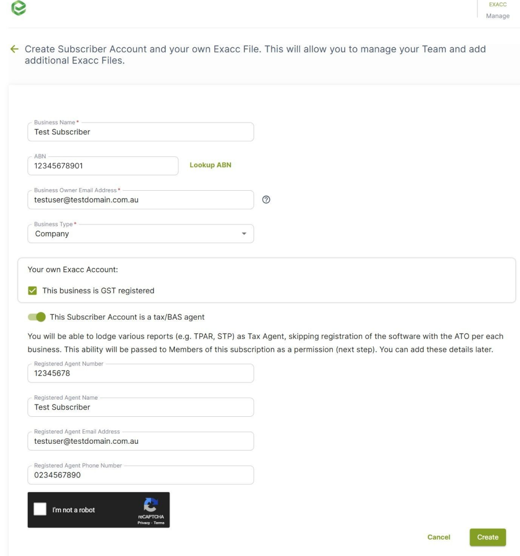This screenshot has width=520, height=556.
Task: Focus the Business Name field
Action: pyautogui.click(x=140, y=132)
